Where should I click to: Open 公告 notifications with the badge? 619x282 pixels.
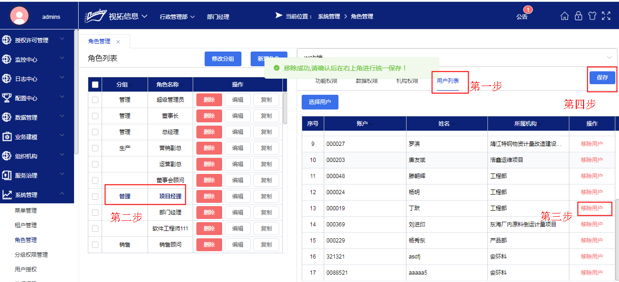pyautogui.click(x=522, y=16)
